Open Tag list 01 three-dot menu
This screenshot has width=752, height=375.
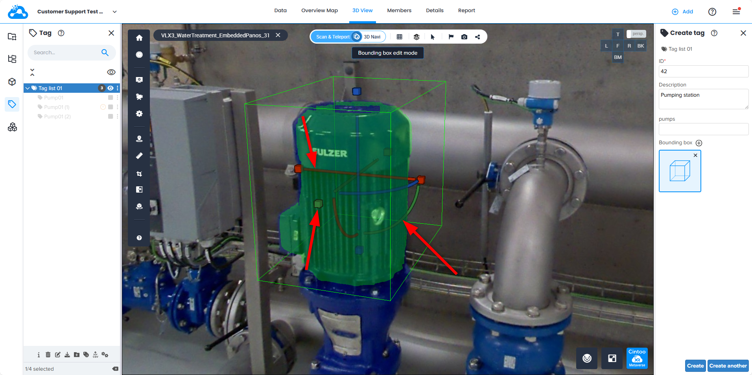click(x=118, y=88)
